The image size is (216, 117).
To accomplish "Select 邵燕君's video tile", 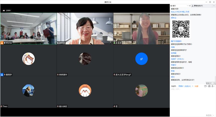I will 85,28.
